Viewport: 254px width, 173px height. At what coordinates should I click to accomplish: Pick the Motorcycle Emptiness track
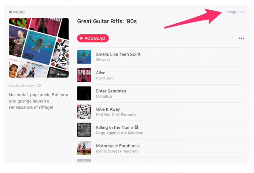(x=118, y=145)
